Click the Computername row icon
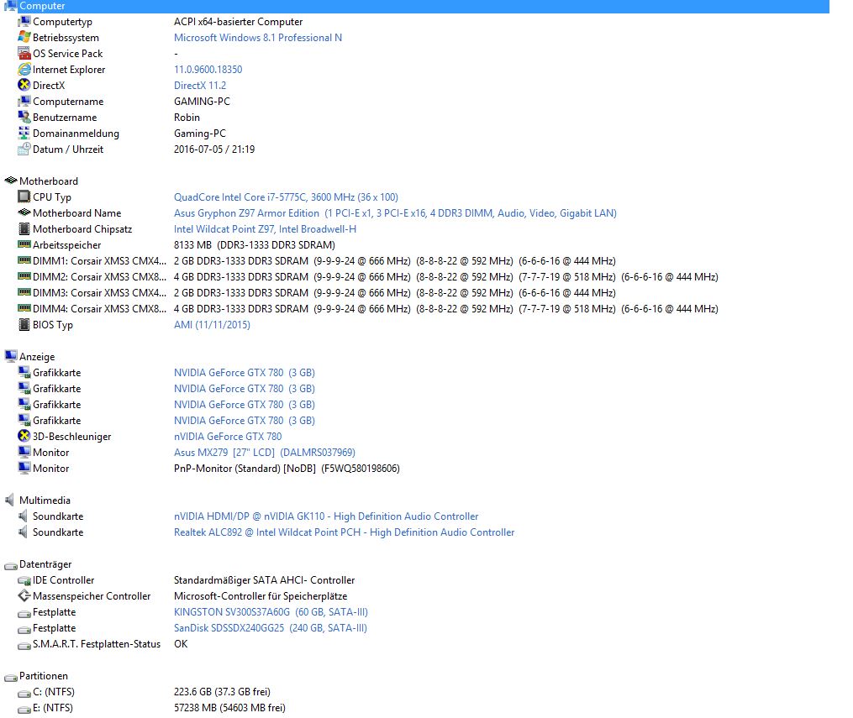This screenshot has height=718, width=853. [x=24, y=101]
